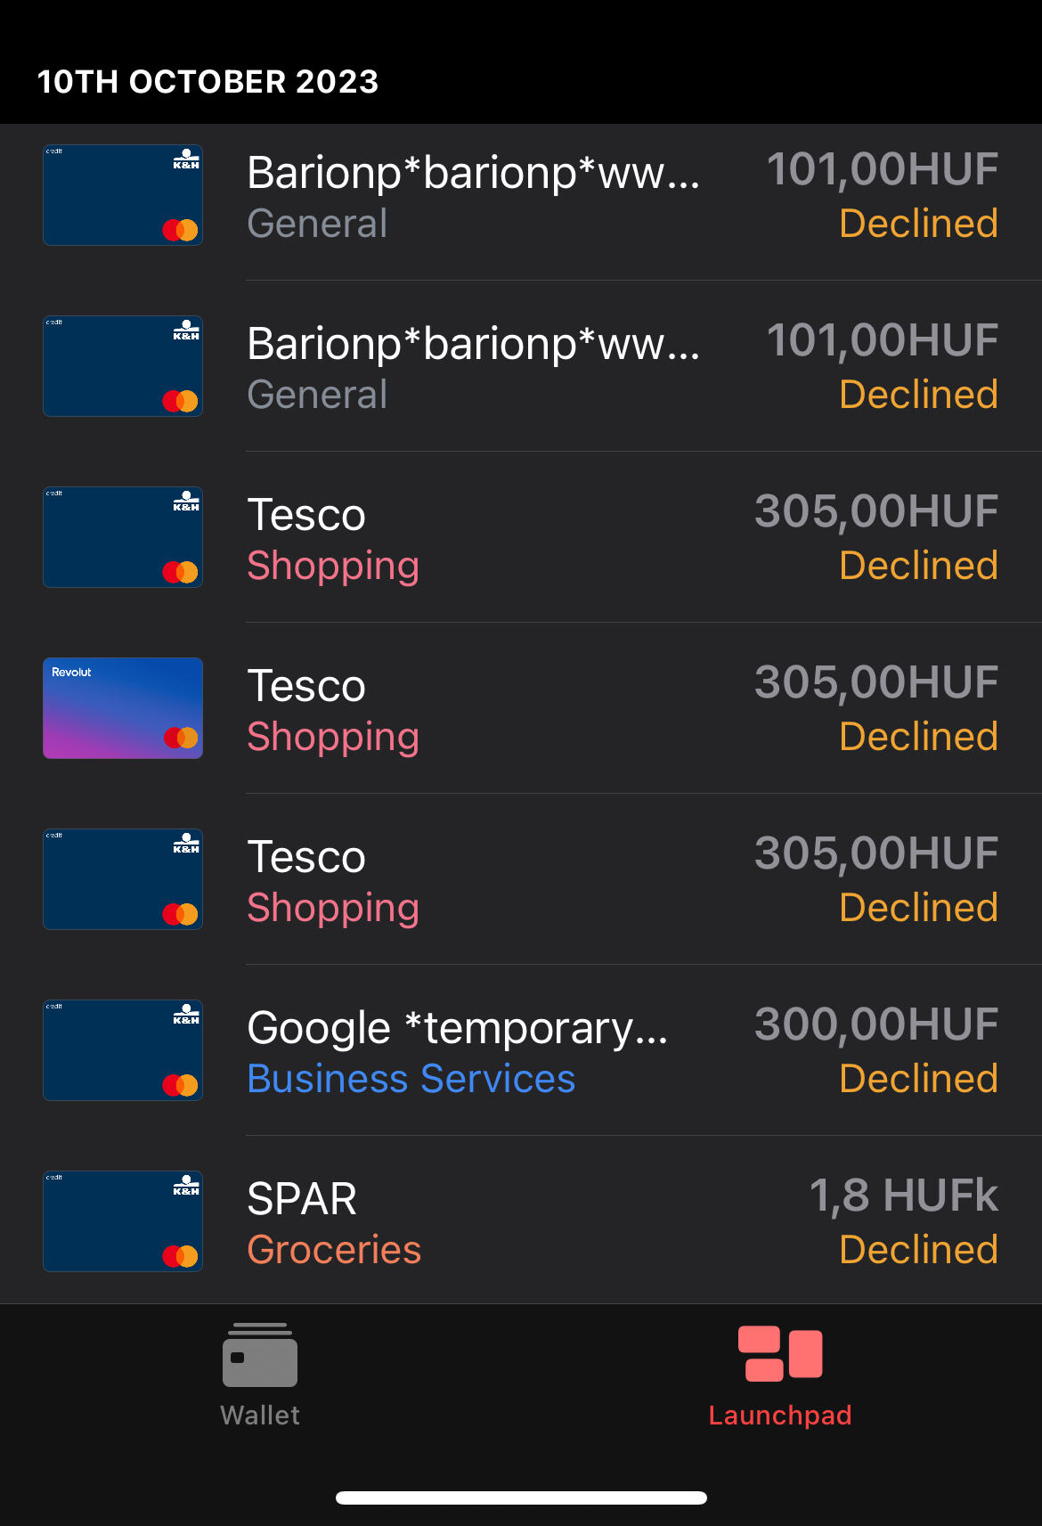Tap the K&H card beside SPAR
This screenshot has height=1526, width=1042.
tap(123, 1221)
